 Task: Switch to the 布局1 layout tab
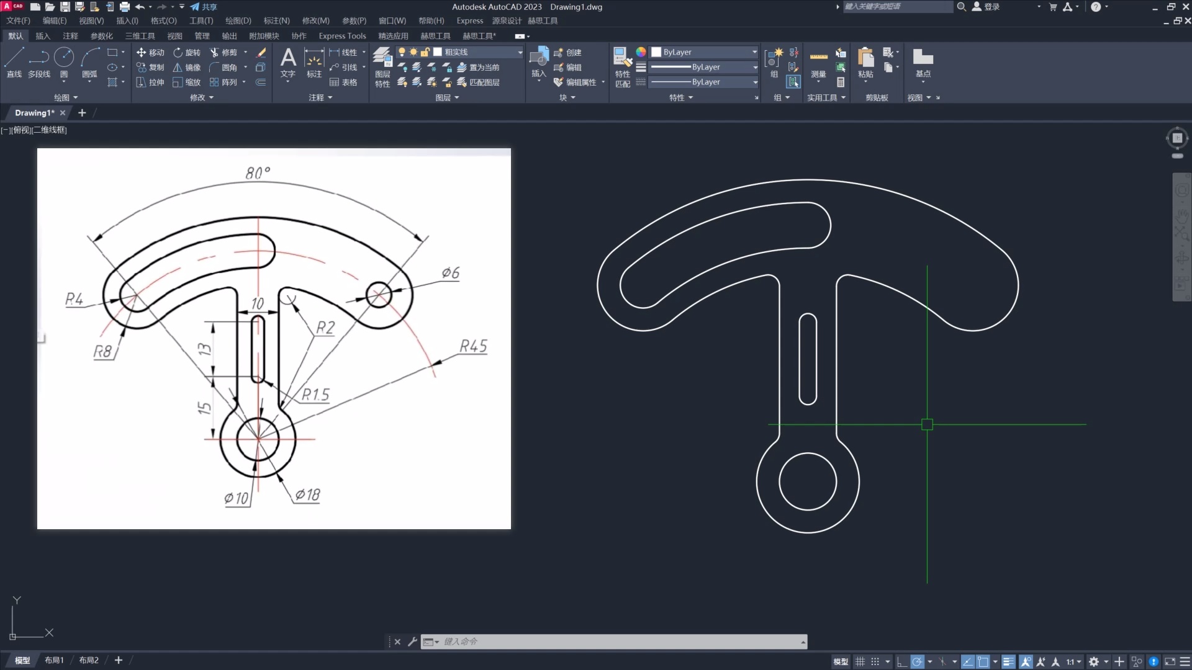click(54, 660)
